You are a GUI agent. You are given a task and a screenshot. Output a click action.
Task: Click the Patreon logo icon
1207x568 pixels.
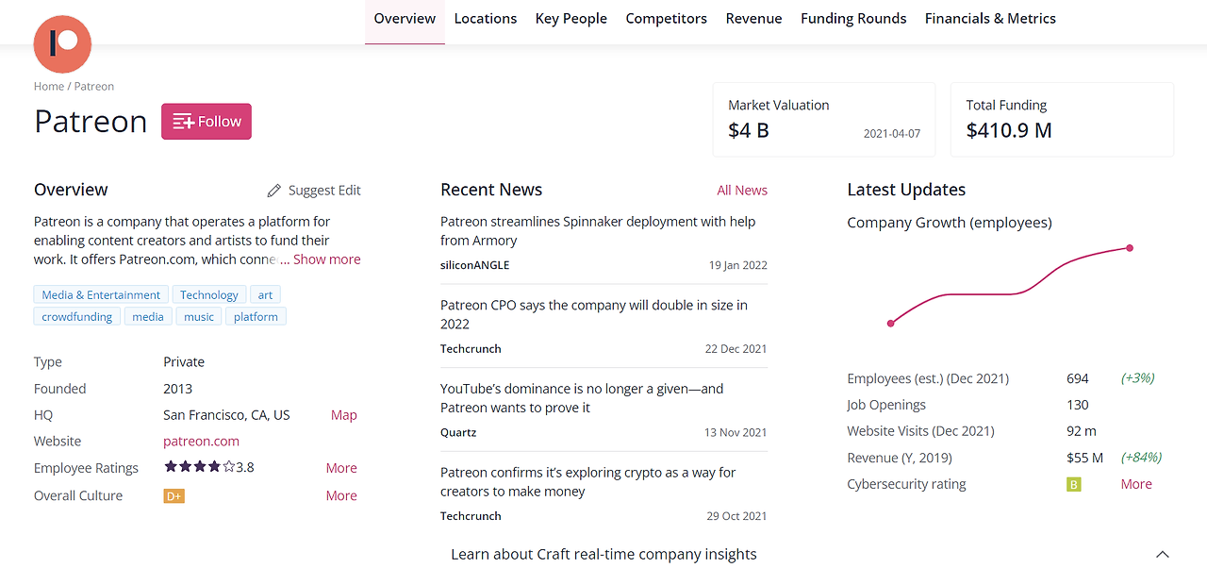click(x=62, y=44)
